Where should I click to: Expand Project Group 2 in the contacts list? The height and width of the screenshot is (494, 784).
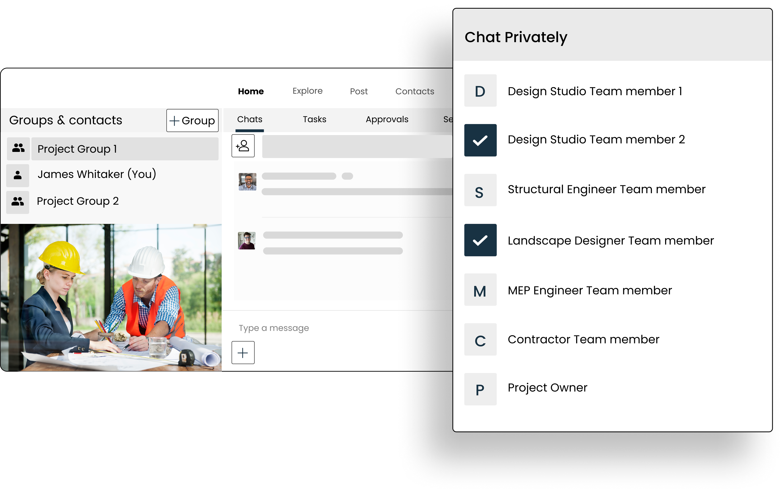pos(77,201)
